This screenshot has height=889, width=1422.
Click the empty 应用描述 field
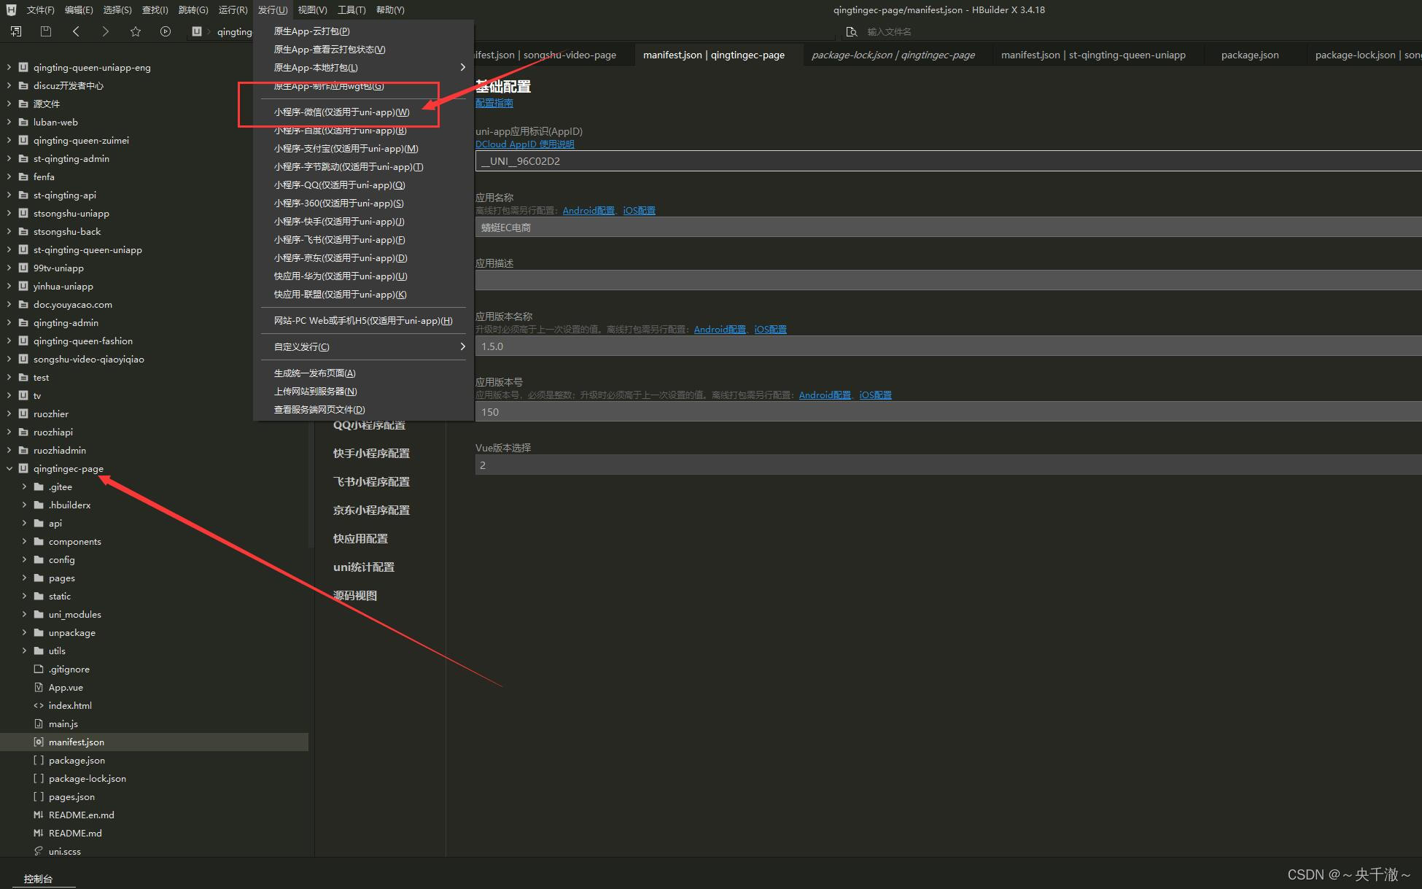point(948,280)
